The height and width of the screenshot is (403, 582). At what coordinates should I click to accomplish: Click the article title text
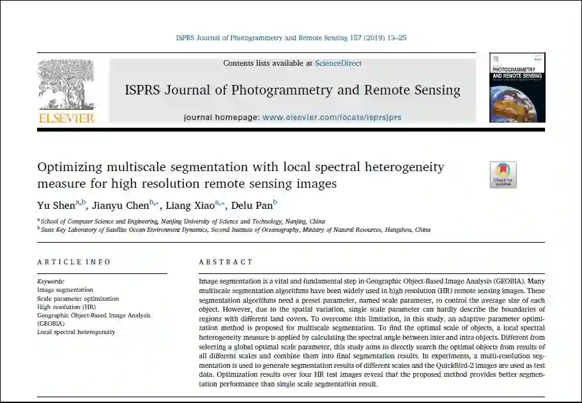[x=240, y=175]
